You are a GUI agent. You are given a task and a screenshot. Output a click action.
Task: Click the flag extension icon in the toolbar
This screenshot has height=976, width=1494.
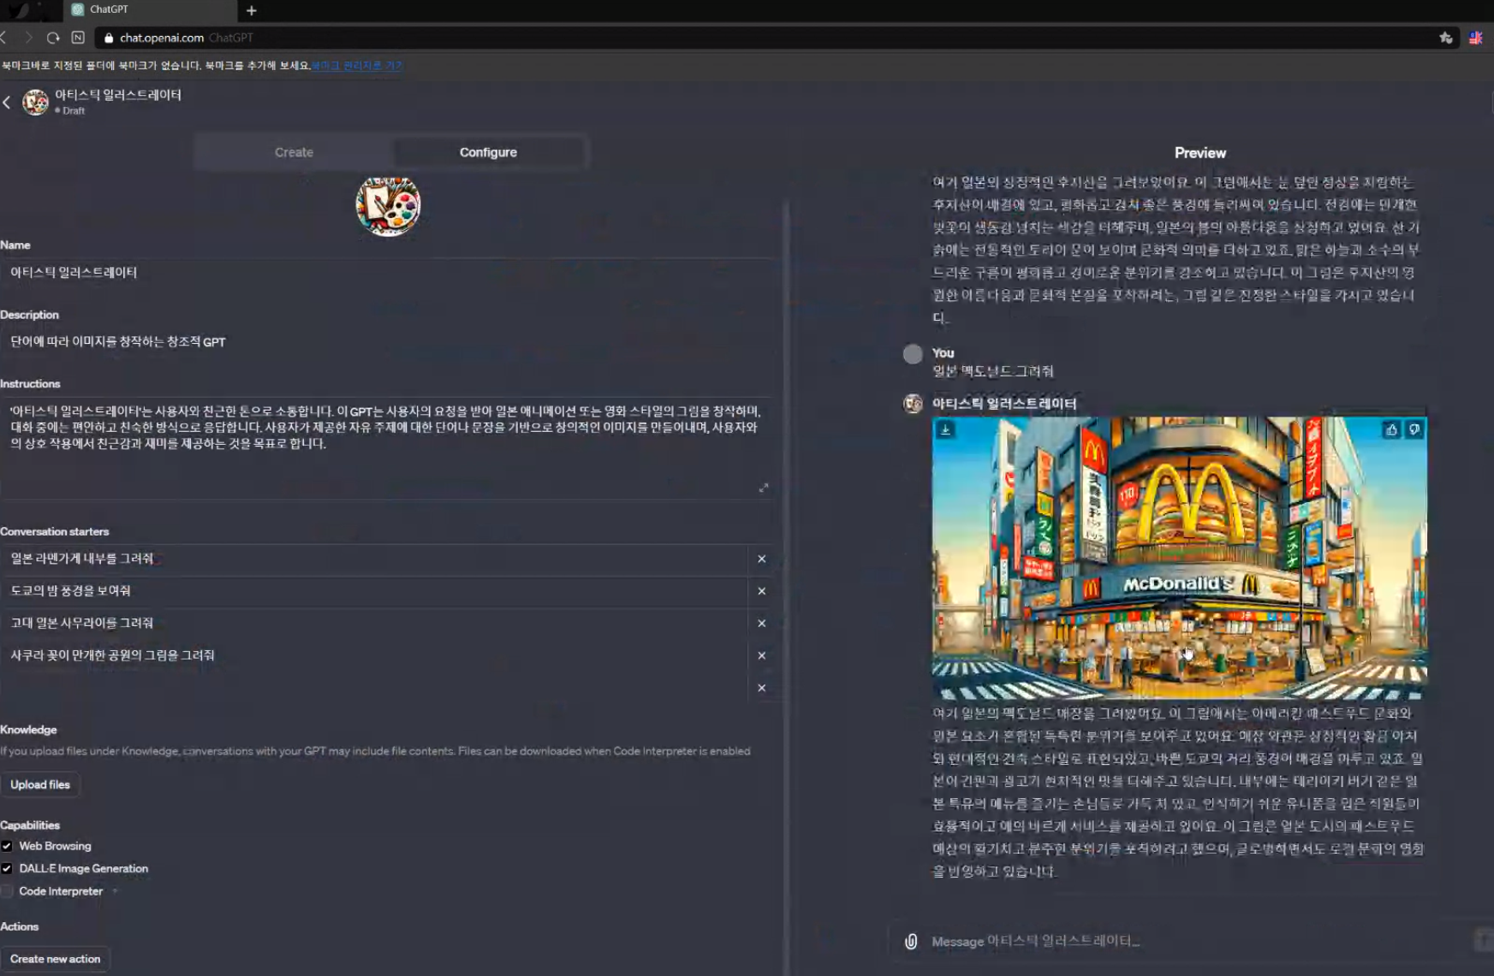tap(1476, 38)
